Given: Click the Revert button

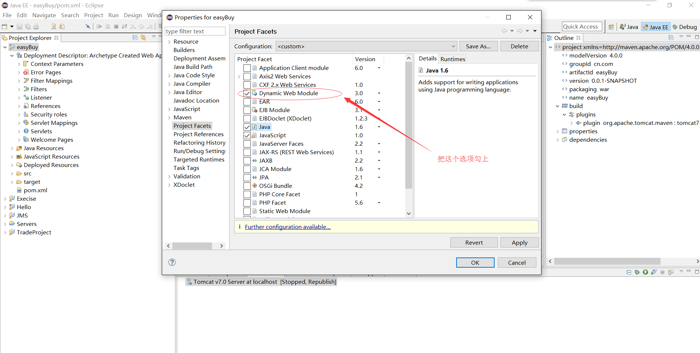Looking at the screenshot, I should click(x=474, y=242).
